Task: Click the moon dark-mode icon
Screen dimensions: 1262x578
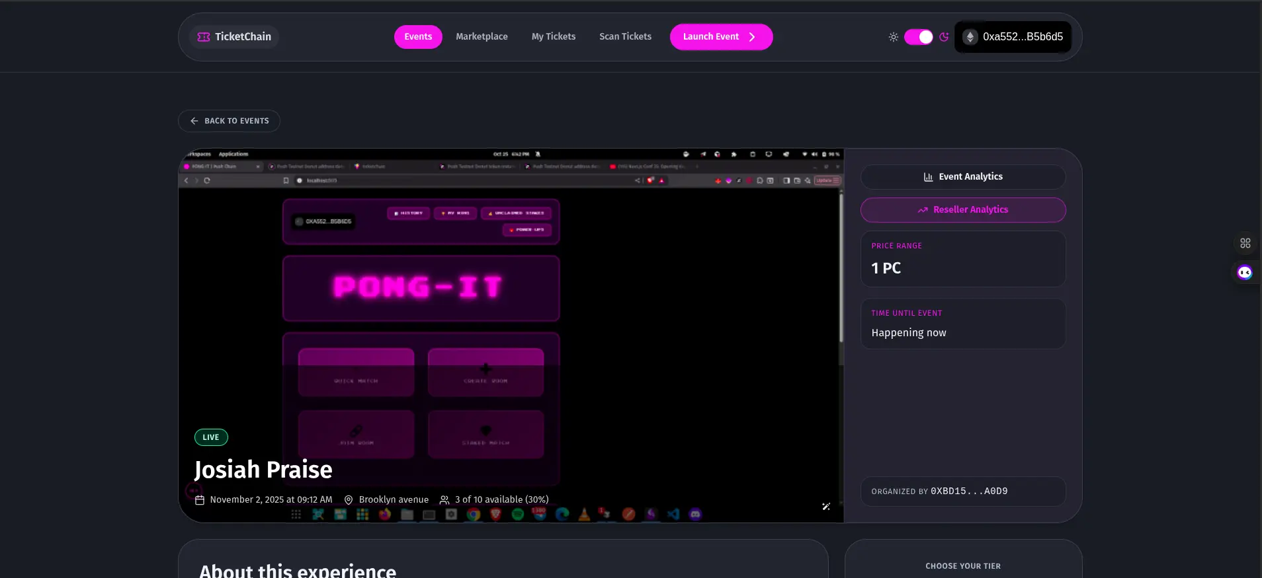Action: tap(944, 37)
